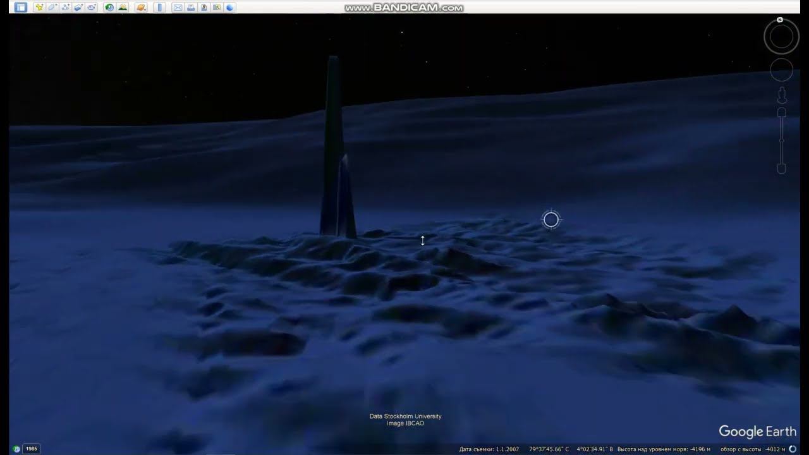Click the latitude 79°37'45.66" readout
This screenshot has height=455, width=809.
(x=549, y=449)
